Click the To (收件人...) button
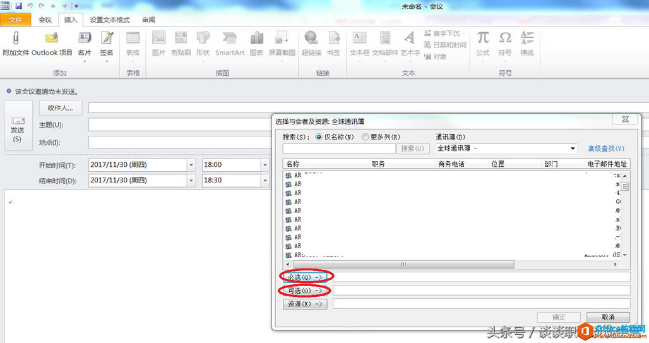This screenshot has width=649, height=343. [x=61, y=108]
